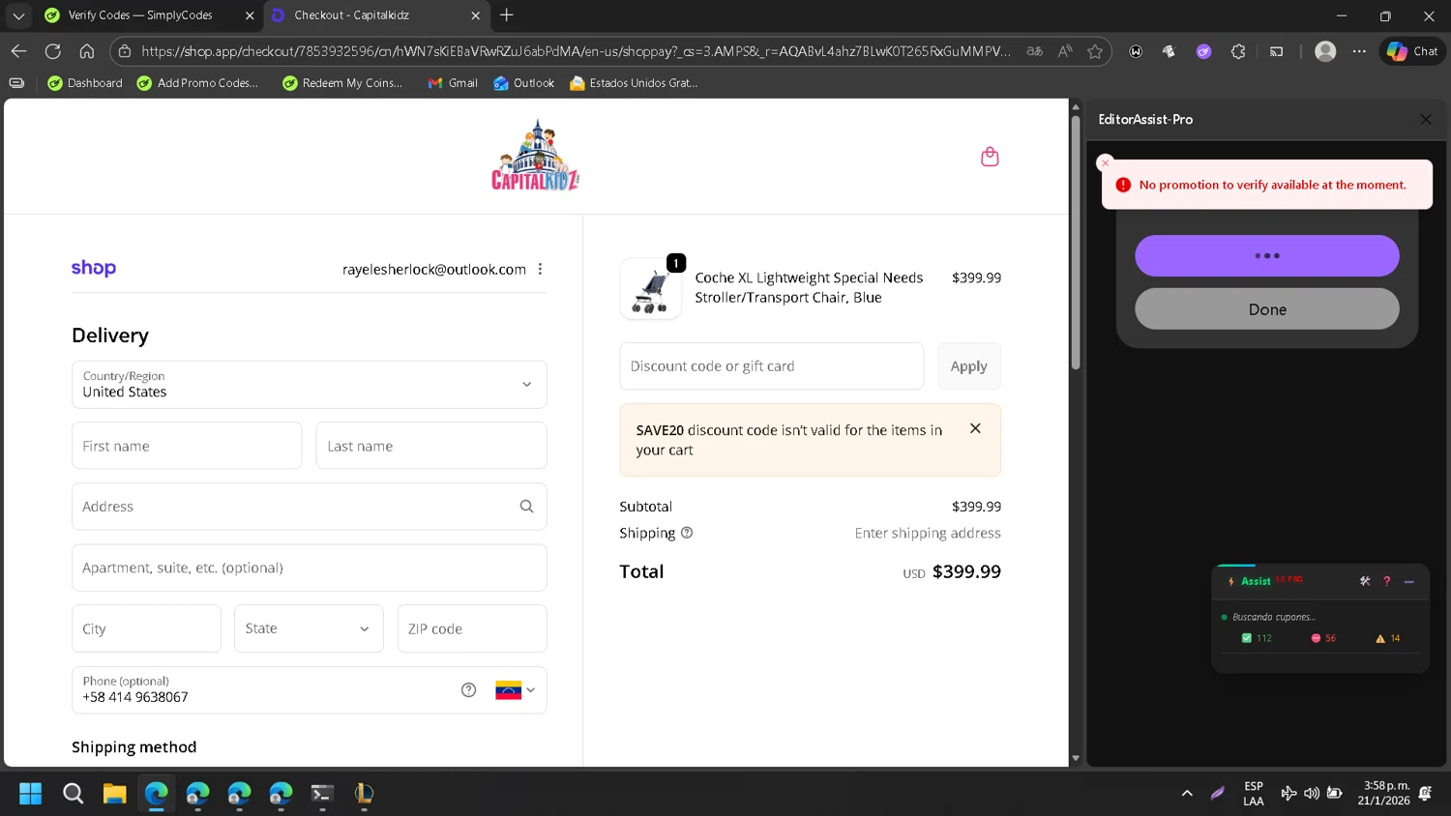Click the green check count 112
Viewport: 1451px width, 816px height.
pos(1257,638)
